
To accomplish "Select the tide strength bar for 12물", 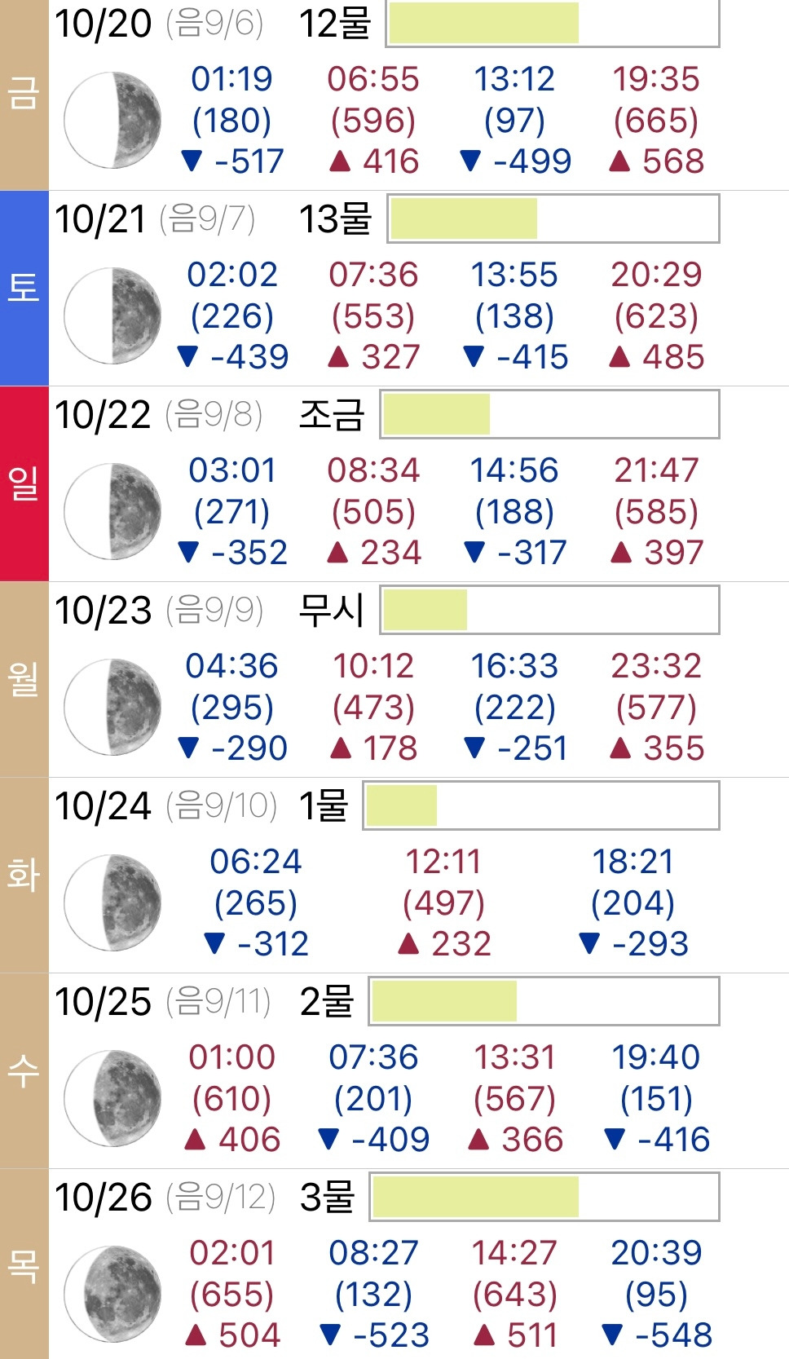I will point(553,23).
